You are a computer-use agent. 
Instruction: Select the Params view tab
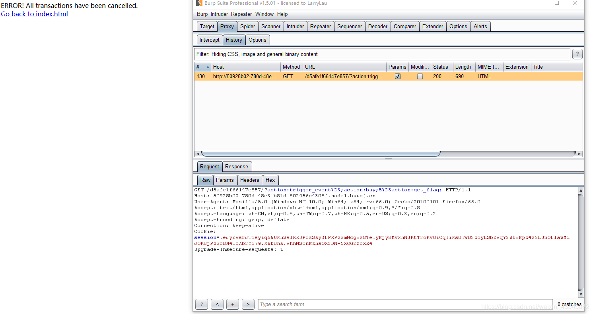[x=225, y=180]
